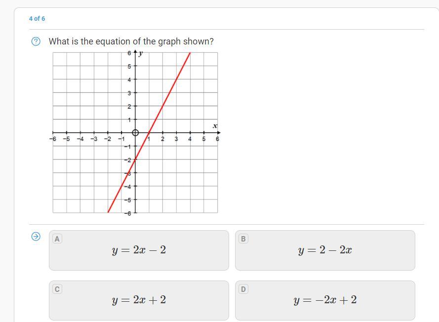Click the origin circle on the graph

tap(135, 133)
